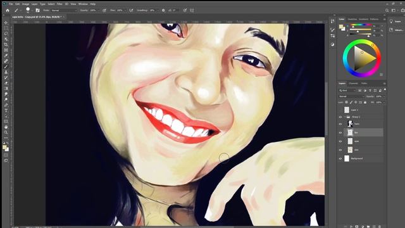
Task: Show the Layer 1 layer
Action: point(340,110)
